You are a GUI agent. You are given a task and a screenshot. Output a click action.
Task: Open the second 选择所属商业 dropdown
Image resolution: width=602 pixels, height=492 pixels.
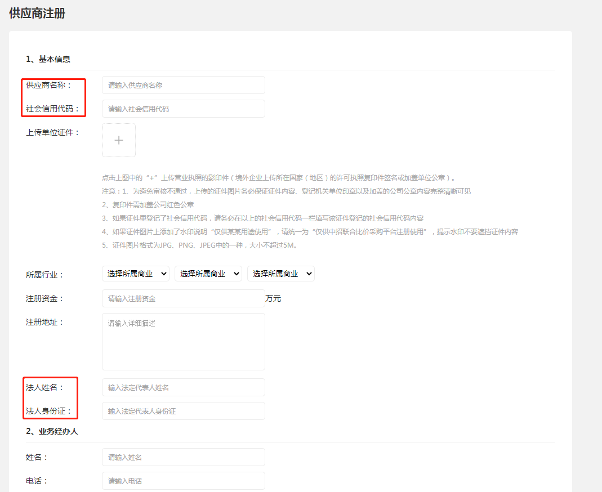[x=208, y=274]
